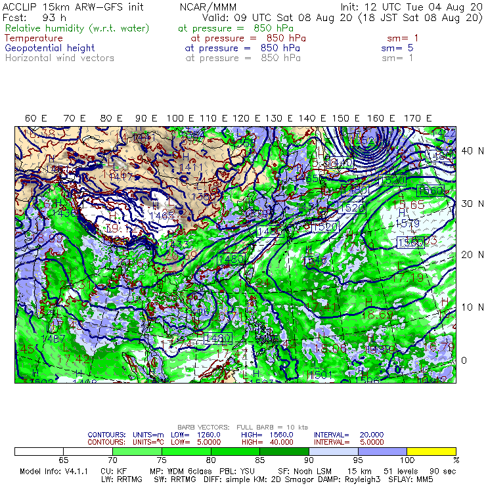Click the dark green 85–90% color bar segment
The width and height of the screenshot is (486, 486).
(284, 451)
